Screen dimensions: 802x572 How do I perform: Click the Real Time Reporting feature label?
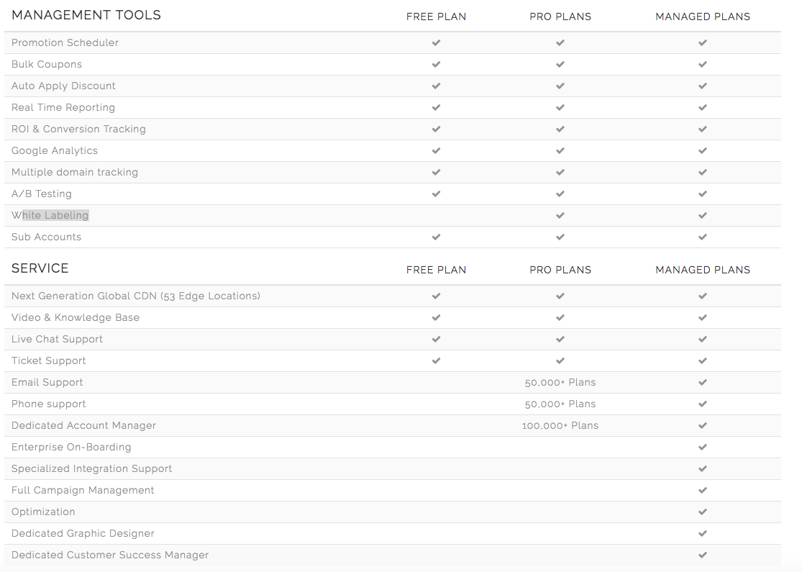pos(63,107)
